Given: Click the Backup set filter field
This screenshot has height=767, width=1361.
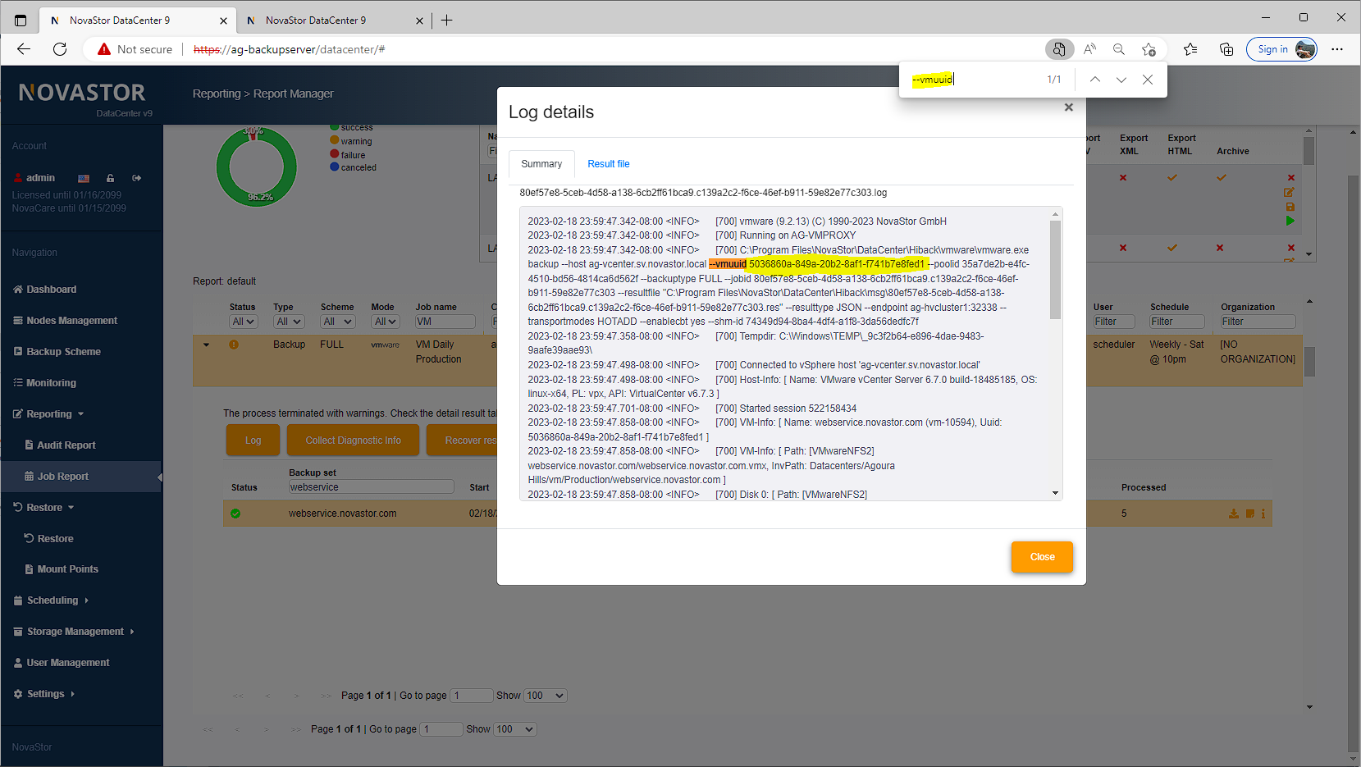Looking at the screenshot, I should (x=371, y=487).
